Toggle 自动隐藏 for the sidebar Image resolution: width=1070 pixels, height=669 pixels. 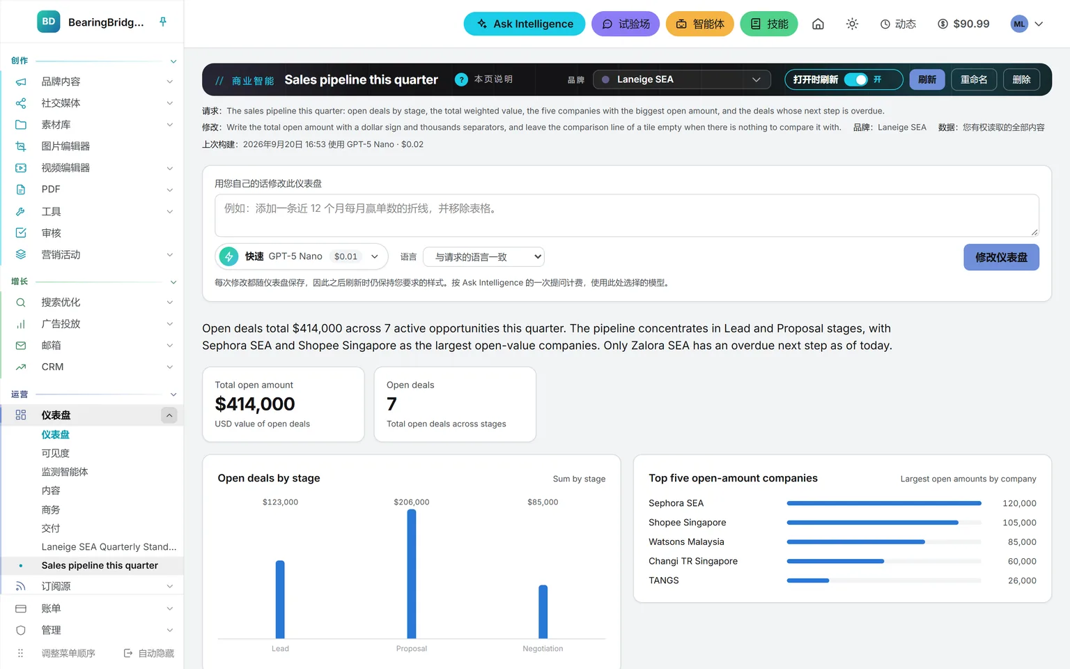(x=148, y=653)
